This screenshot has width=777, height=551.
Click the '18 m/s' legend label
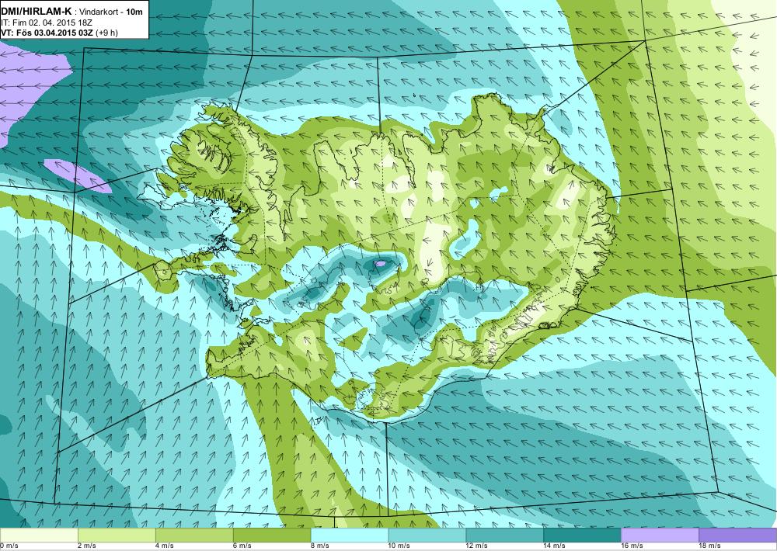coord(709,546)
